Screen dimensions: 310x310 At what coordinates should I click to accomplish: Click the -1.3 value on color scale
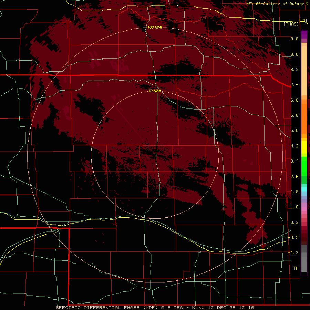(x=293, y=253)
